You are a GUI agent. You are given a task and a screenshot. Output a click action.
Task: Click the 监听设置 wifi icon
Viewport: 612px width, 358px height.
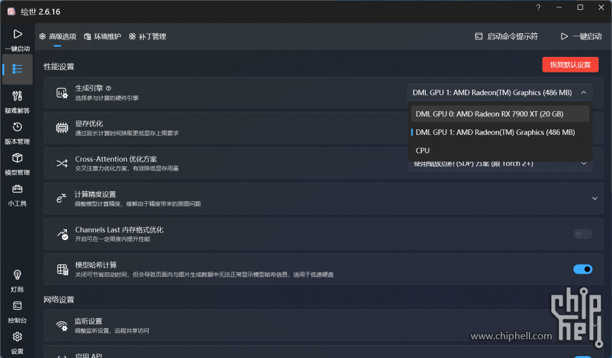click(x=62, y=326)
